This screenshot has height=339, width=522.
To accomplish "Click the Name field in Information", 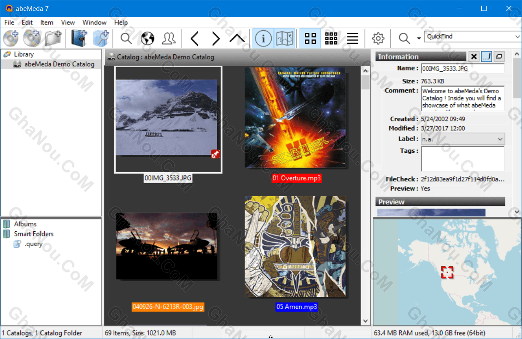I will 462,68.
